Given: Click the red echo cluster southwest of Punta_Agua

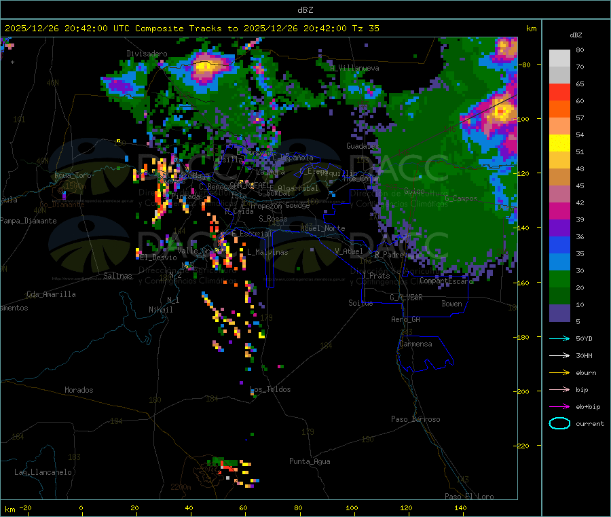Looking at the screenshot, I should point(227,467).
